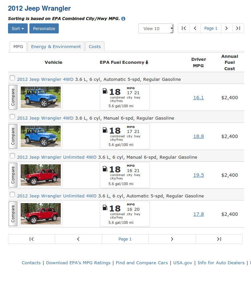Open driver MPG 18.8 link

click(199, 136)
